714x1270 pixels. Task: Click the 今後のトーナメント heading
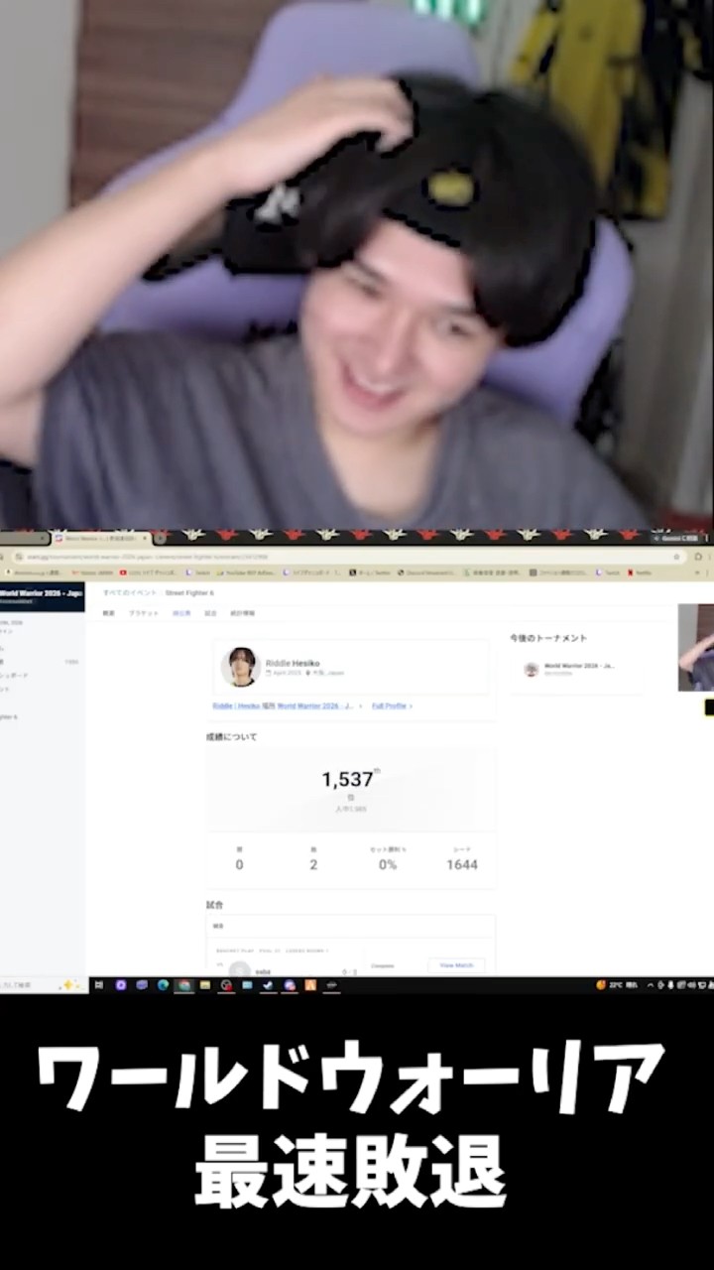(548, 638)
